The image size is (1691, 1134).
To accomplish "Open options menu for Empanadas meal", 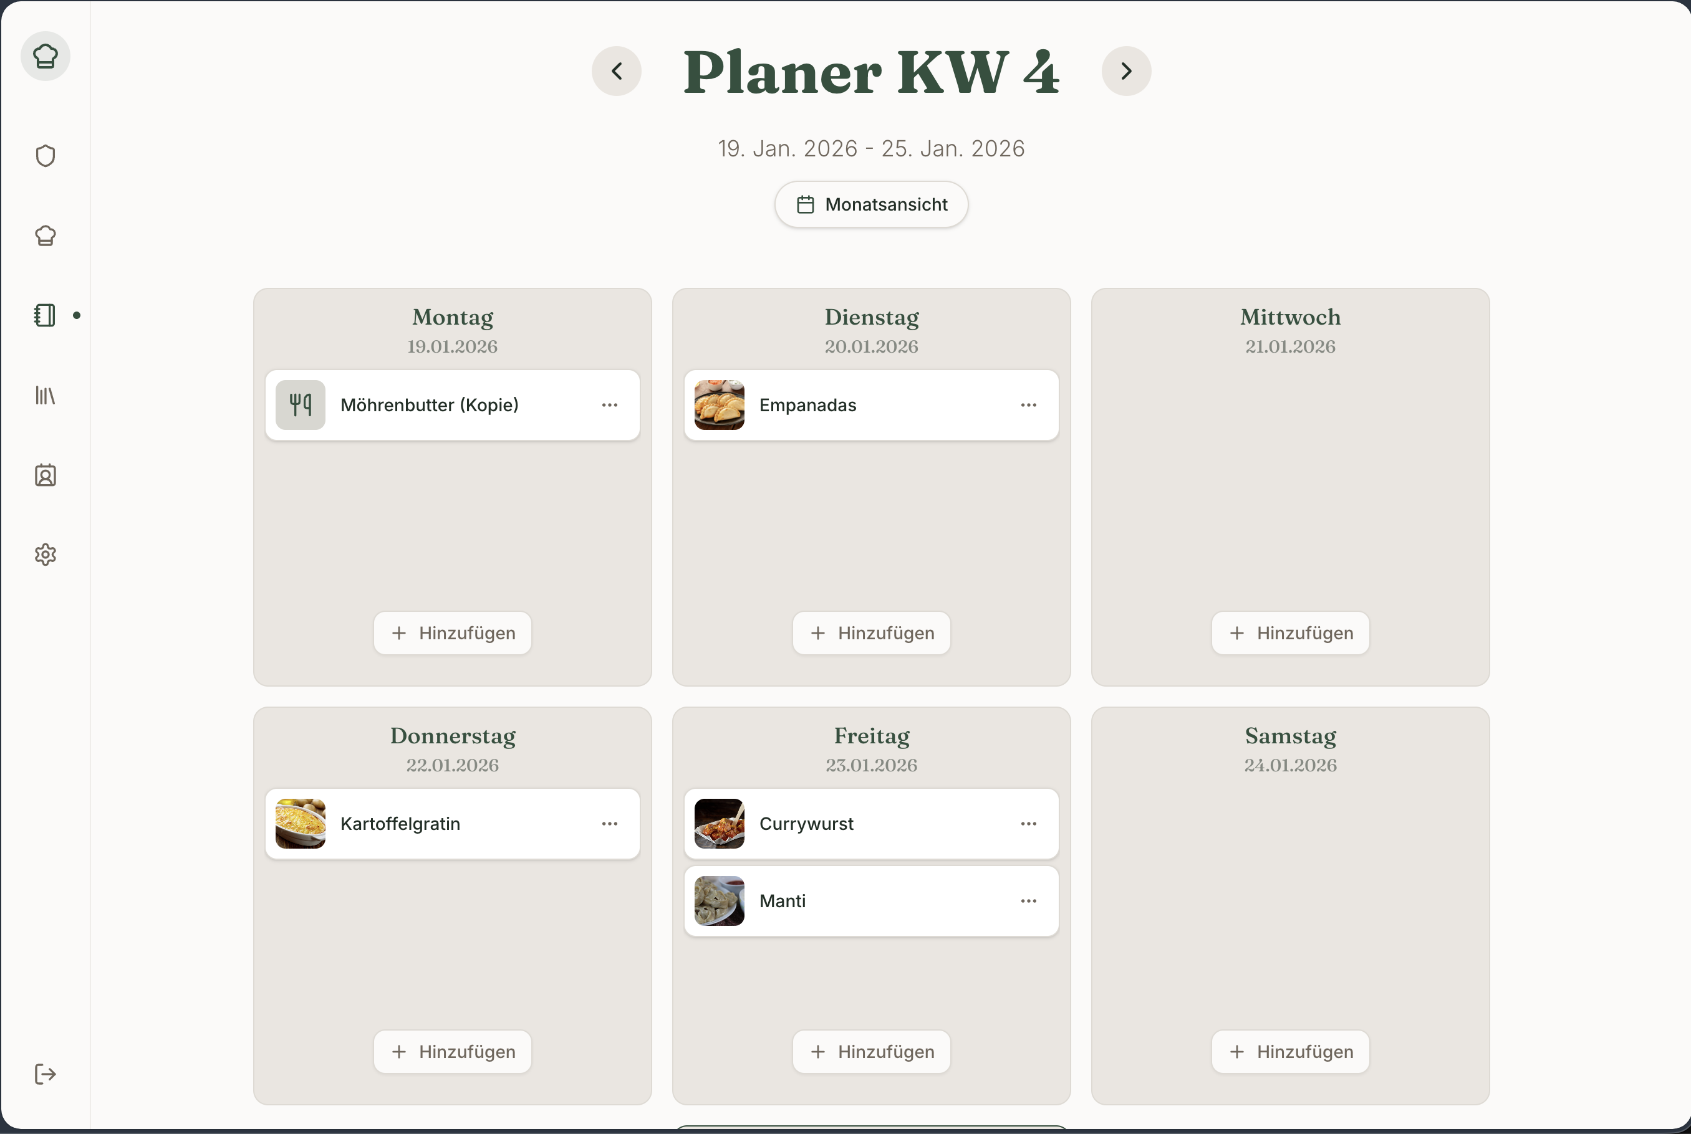I will click(1029, 405).
